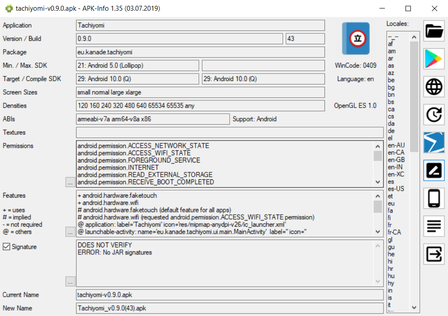Open APK file with folder icon
The width and height of the screenshot is (448, 316).
coord(434,31)
